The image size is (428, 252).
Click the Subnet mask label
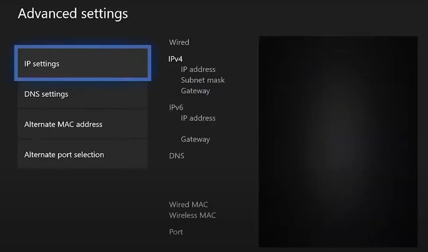pyautogui.click(x=203, y=80)
